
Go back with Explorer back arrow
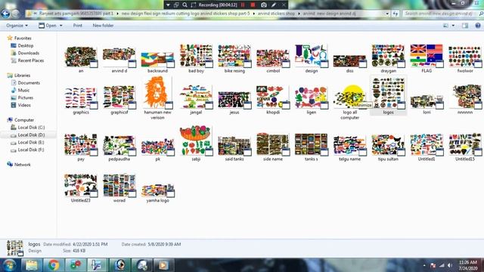(5, 14)
